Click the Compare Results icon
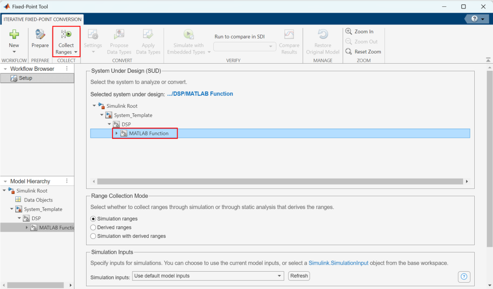The width and height of the screenshot is (493, 289). coord(289,34)
